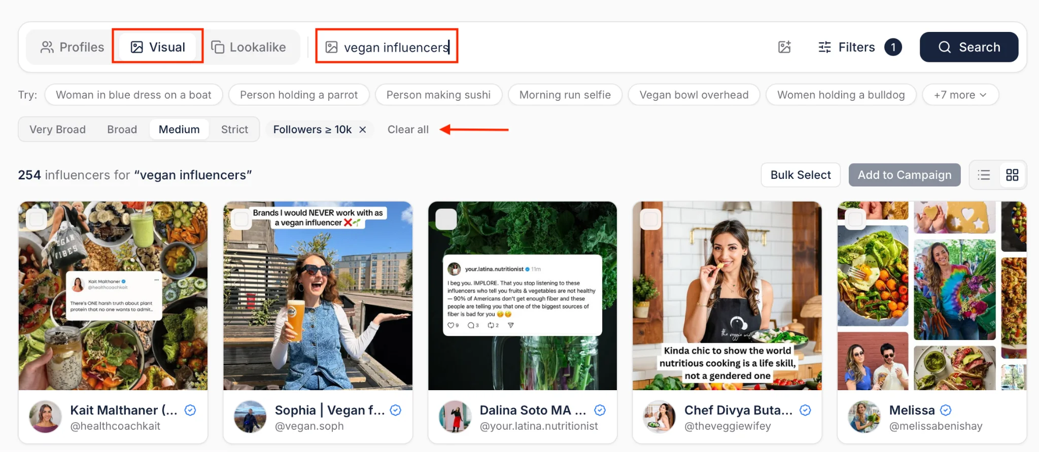
Task: Click verified badge next to Kait Malthaner
Action: tap(190, 410)
